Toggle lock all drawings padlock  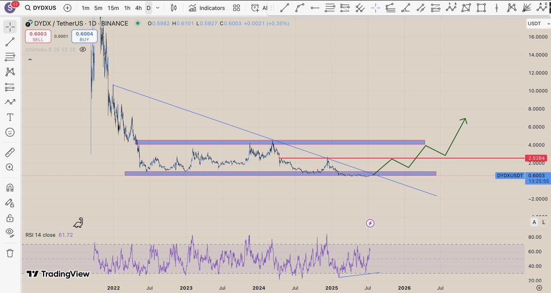[x=10, y=218]
